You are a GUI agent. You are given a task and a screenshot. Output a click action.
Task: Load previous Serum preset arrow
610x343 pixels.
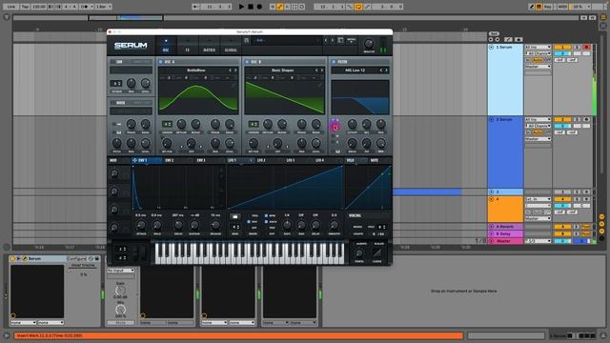tap(326, 40)
